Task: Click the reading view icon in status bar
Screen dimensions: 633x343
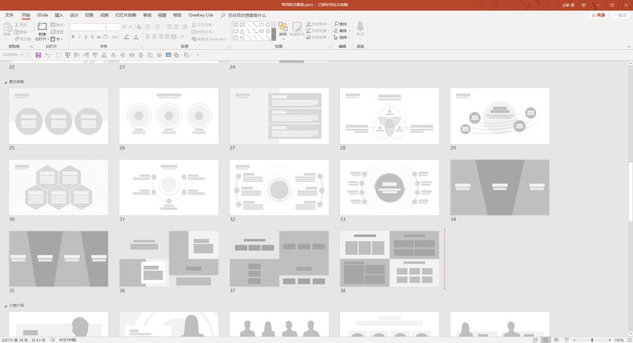Action: 556,340
